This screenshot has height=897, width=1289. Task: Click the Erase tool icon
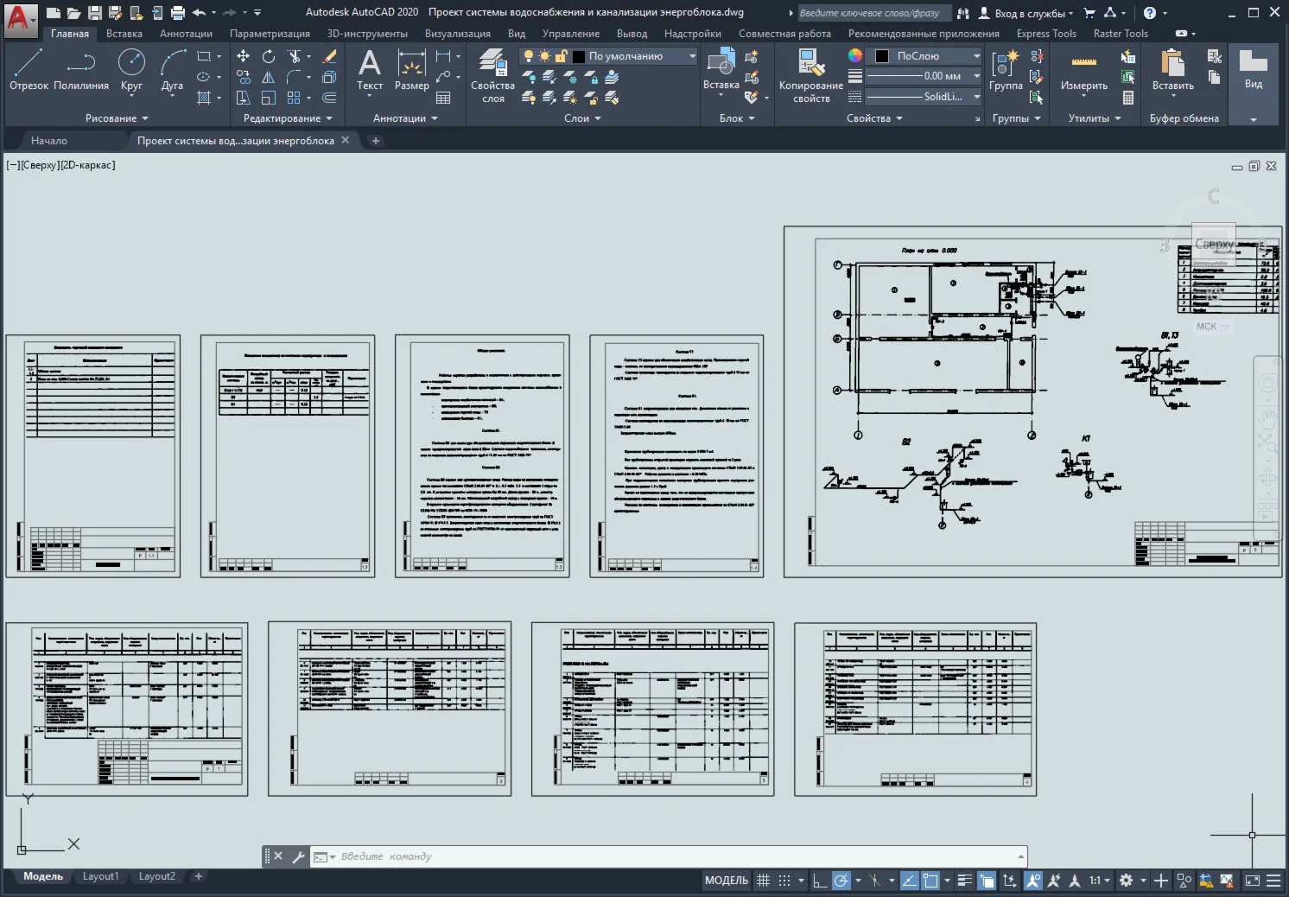pyautogui.click(x=329, y=56)
